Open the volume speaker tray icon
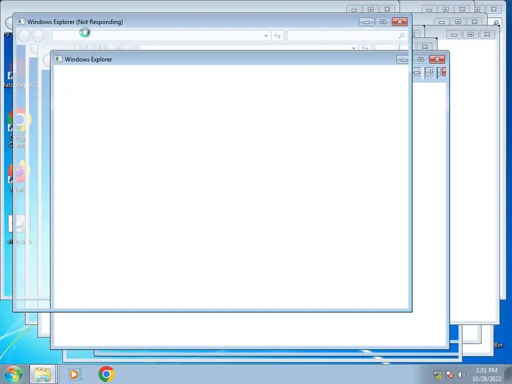 [x=461, y=374]
